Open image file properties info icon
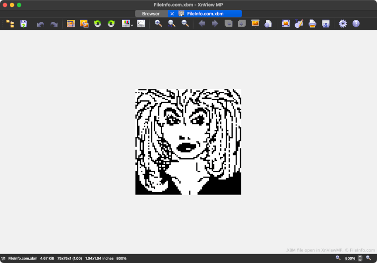 point(268,23)
